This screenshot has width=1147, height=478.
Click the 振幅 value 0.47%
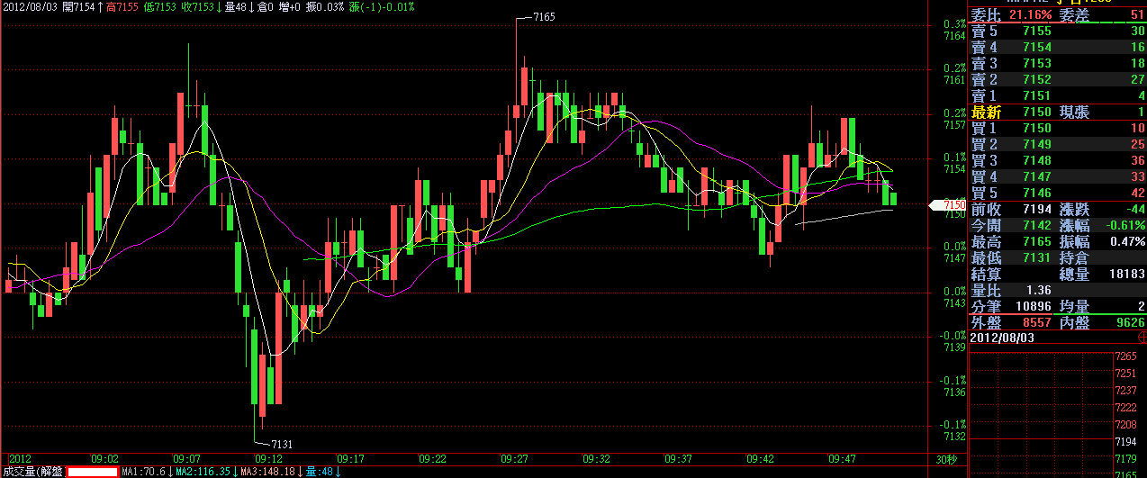click(1128, 241)
